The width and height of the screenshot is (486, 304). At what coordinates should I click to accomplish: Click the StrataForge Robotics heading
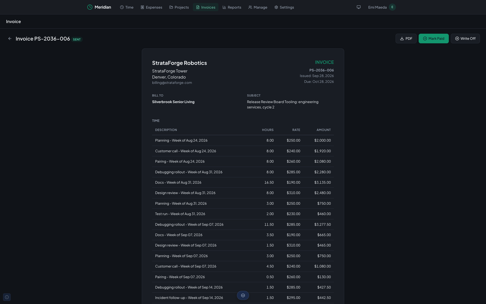pos(180,63)
